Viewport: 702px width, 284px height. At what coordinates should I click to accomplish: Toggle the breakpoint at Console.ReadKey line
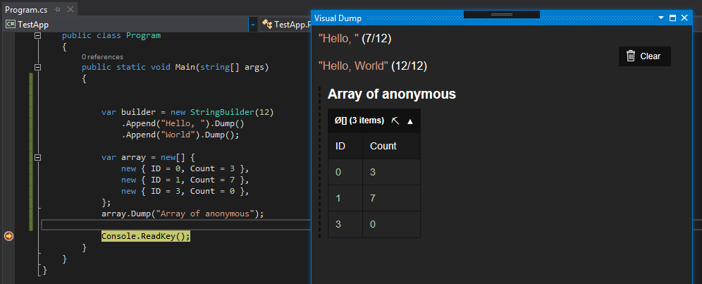tap(8, 236)
